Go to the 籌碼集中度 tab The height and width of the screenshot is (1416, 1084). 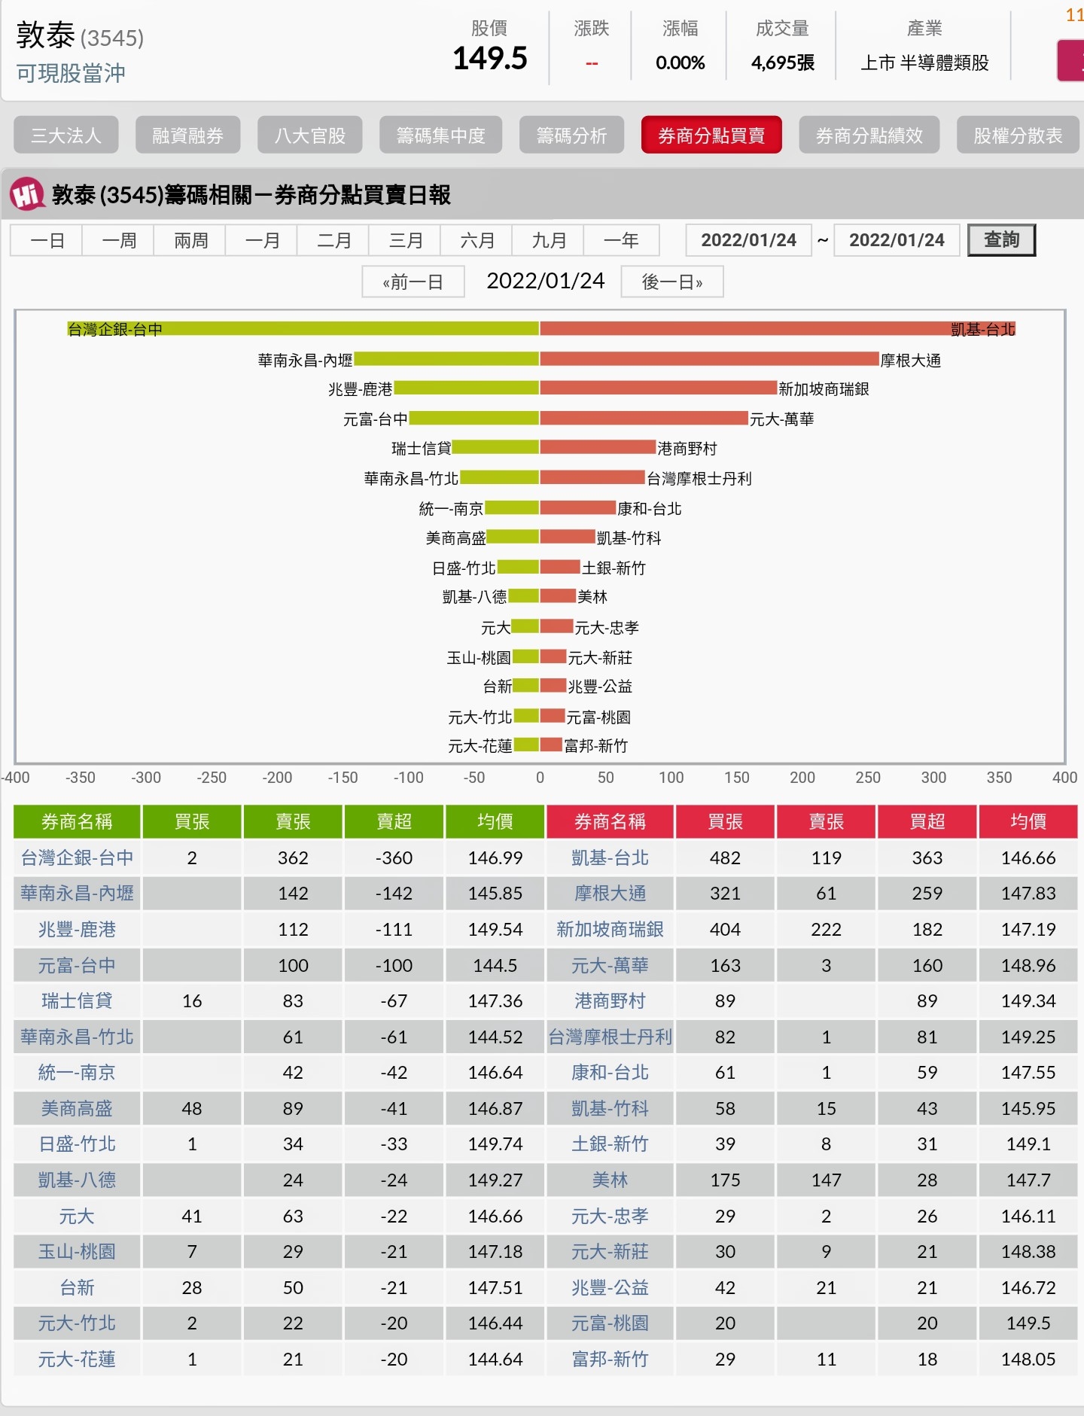pyautogui.click(x=440, y=136)
